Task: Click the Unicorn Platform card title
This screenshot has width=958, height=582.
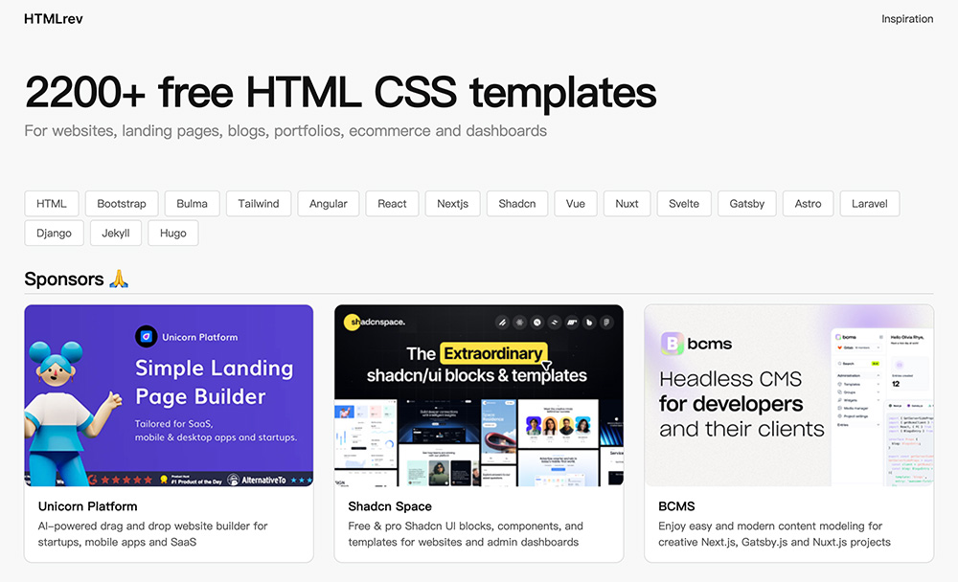Action: pos(87,506)
